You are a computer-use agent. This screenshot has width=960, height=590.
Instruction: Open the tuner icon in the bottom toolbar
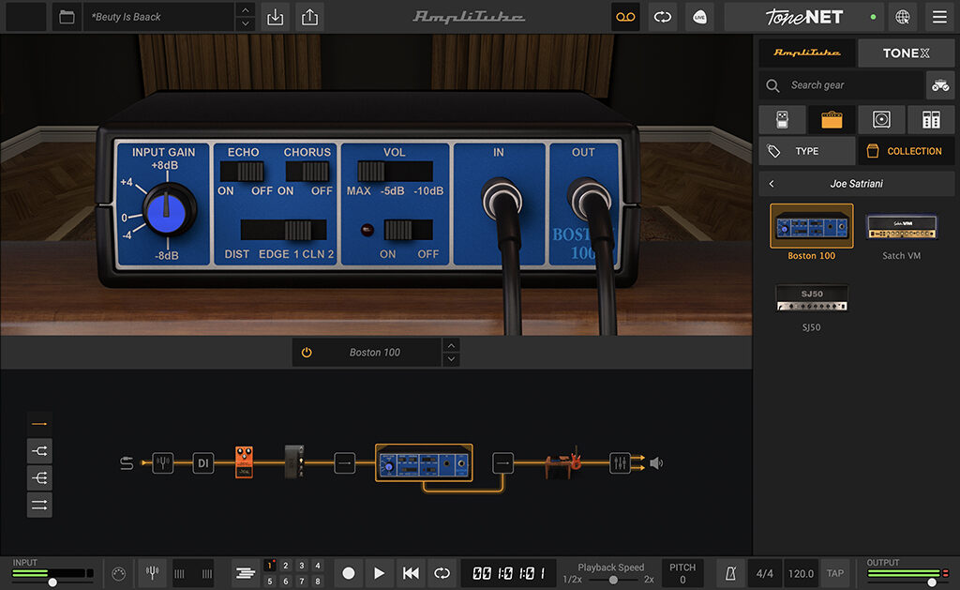(x=152, y=572)
